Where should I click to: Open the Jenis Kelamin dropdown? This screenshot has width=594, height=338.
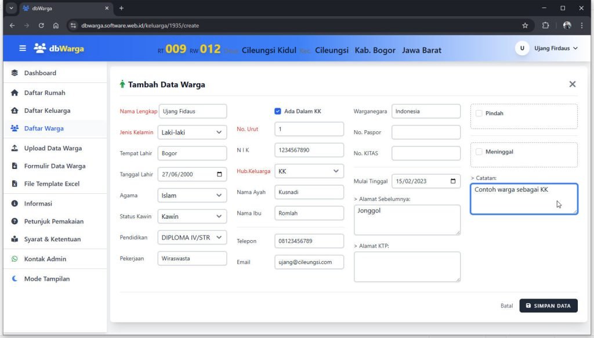191,133
